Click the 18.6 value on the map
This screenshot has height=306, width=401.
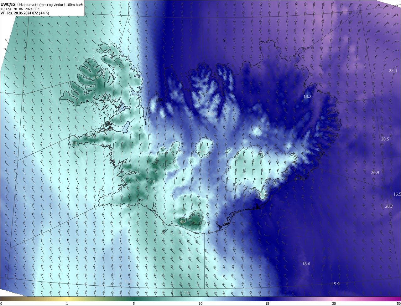pos(306,264)
